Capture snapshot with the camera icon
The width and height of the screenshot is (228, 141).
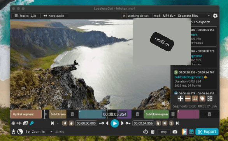[x=175, y=132]
